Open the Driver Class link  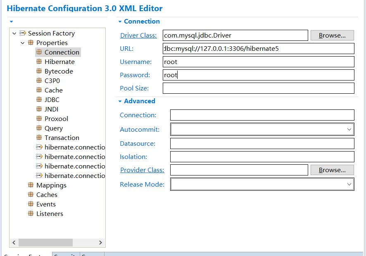138,35
